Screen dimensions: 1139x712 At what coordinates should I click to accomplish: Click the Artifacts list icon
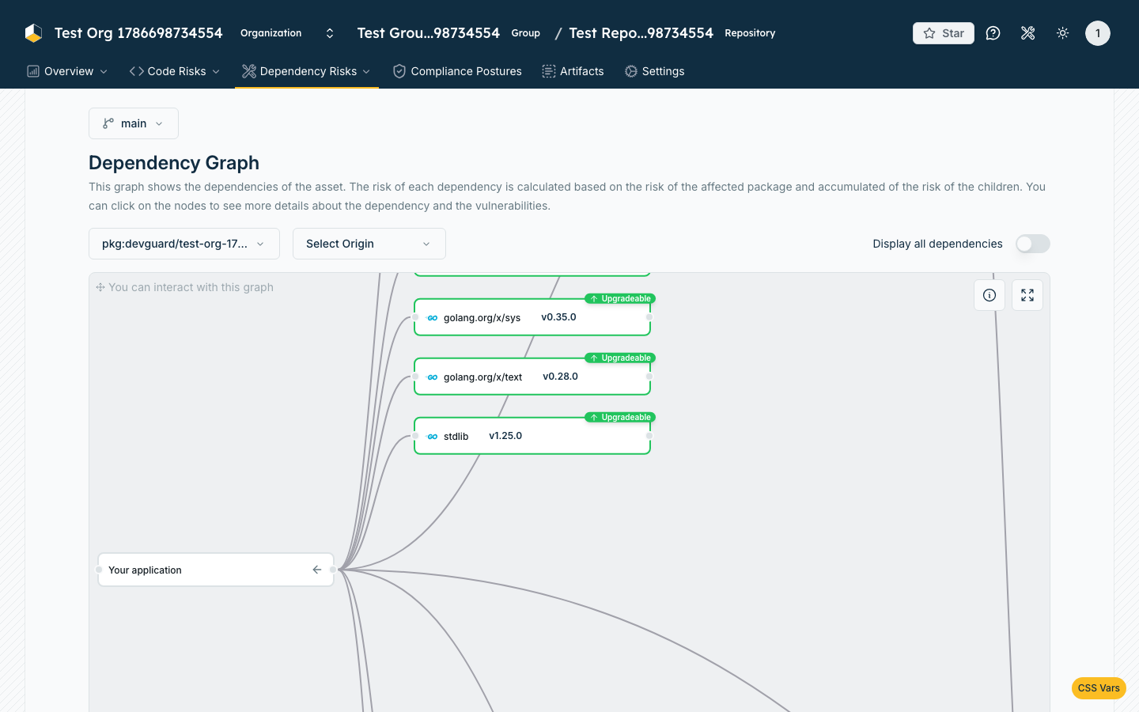pos(549,71)
